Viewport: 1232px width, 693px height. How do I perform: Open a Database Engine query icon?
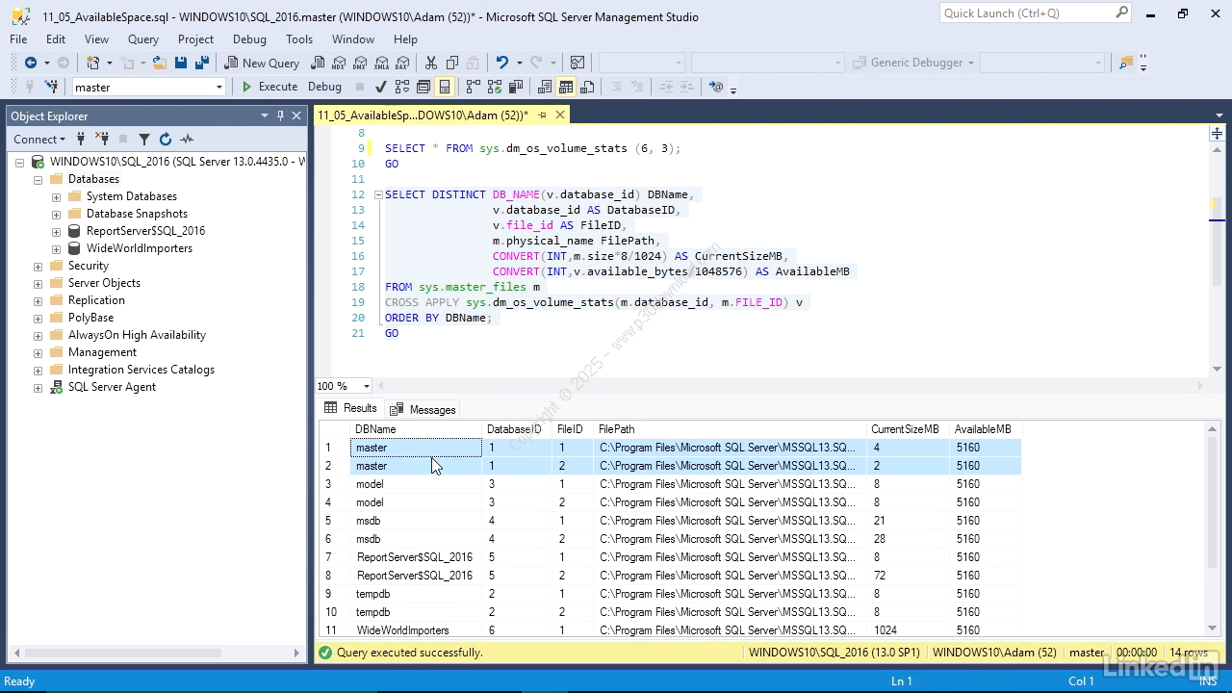(x=318, y=63)
